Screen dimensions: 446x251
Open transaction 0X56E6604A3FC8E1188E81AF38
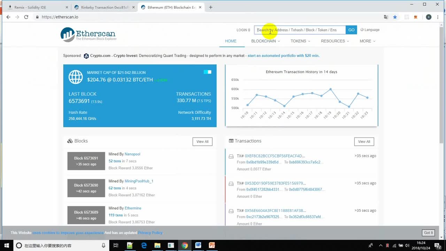(275, 211)
